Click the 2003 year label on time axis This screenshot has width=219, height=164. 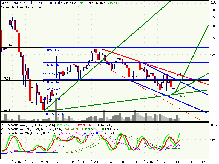44,162
